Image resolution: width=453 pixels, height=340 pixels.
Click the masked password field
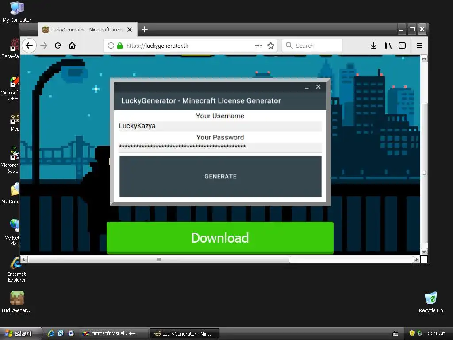tap(220, 147)
